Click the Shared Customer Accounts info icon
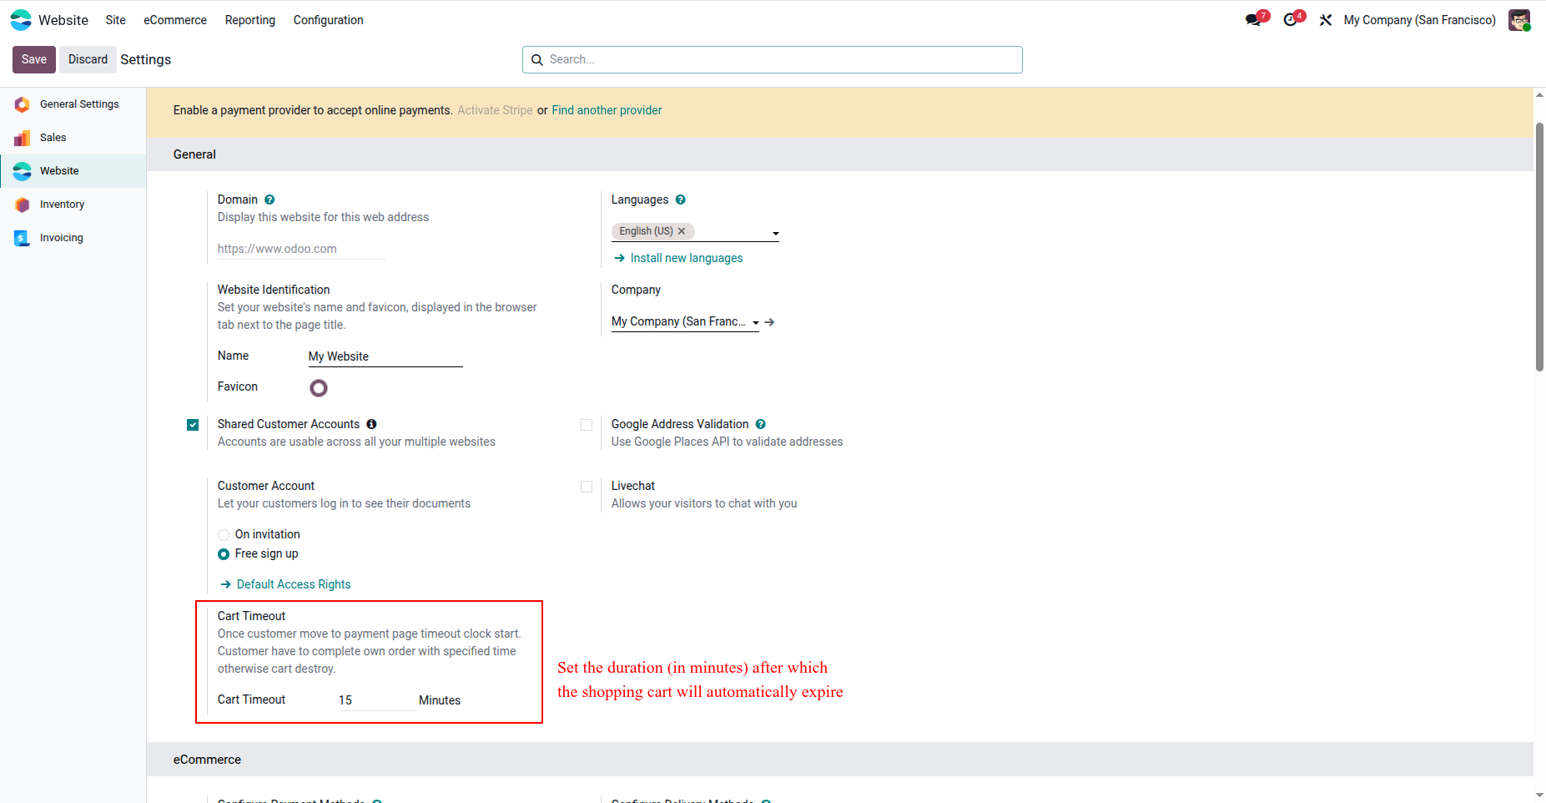 click(371, 424)
